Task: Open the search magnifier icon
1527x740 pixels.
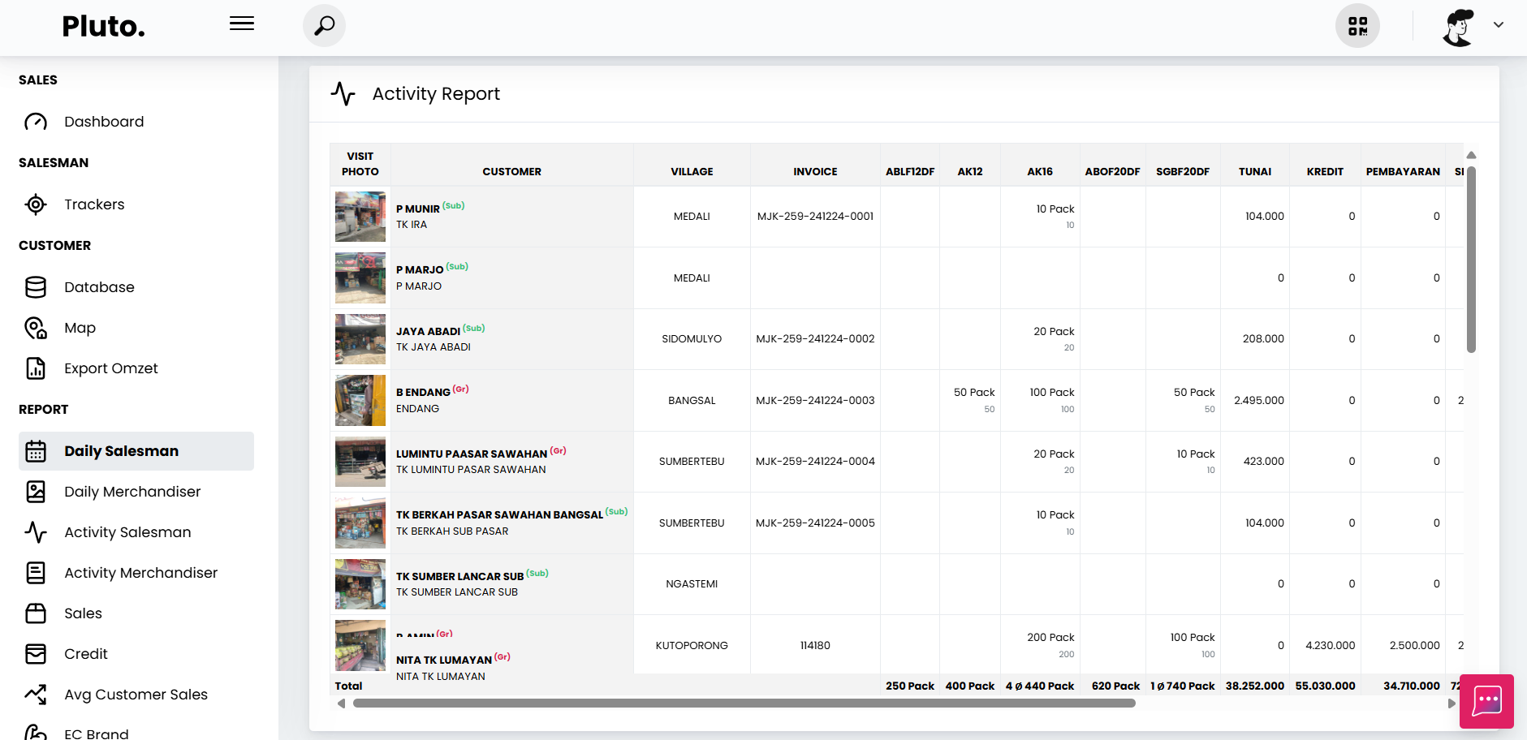Action: click(x=324, y=26)
